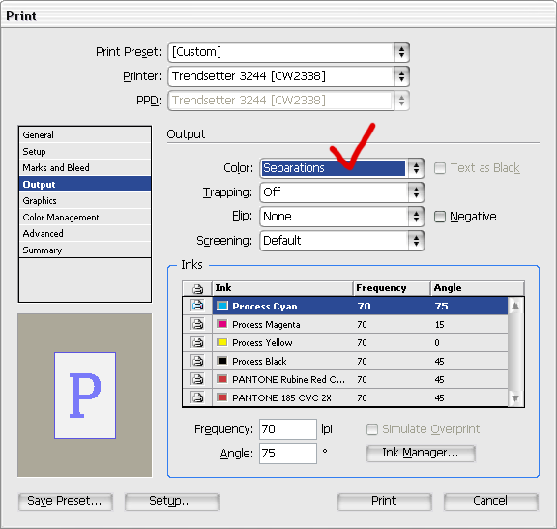Image resolution: width=557 pixels, height=529 pixels.
Task: Select the Process Magenta color swatch
Action: (x=222, y=324)
